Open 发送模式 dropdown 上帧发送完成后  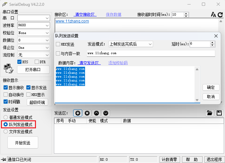point(131,44)
